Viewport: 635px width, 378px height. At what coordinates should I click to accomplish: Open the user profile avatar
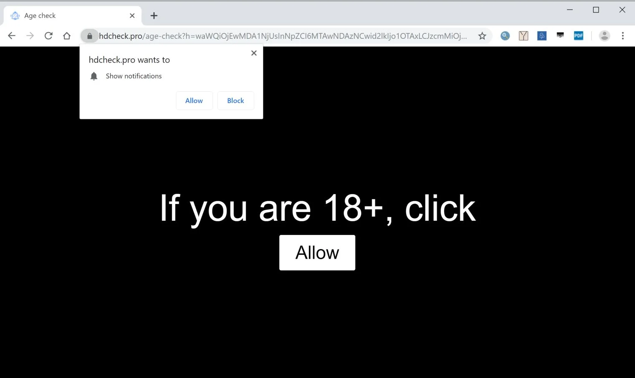click(x=605, y=36)
